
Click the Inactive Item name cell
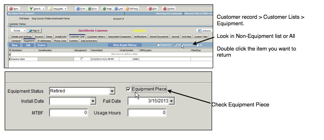tap(25, 59)
